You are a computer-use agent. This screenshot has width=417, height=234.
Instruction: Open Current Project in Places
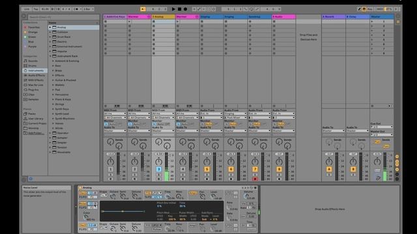[37, 123]
